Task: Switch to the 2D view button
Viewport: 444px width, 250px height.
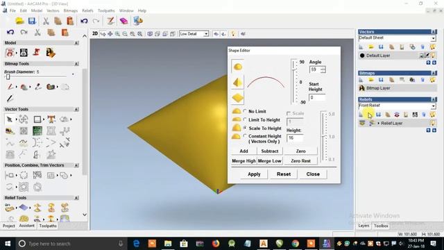Action: click(x=95, y=34)
